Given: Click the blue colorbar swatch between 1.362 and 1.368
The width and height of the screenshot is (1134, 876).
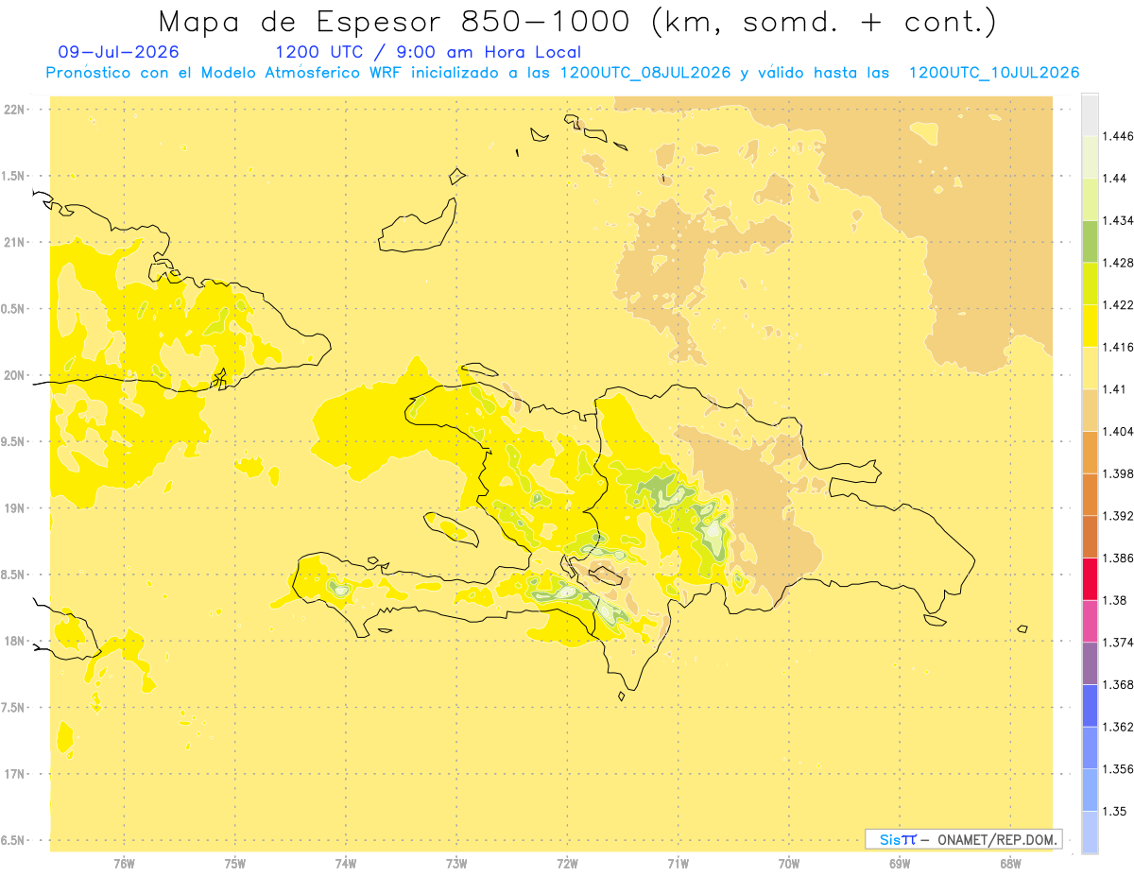Looking at the screenshot, I should [x=1090, y=706].
